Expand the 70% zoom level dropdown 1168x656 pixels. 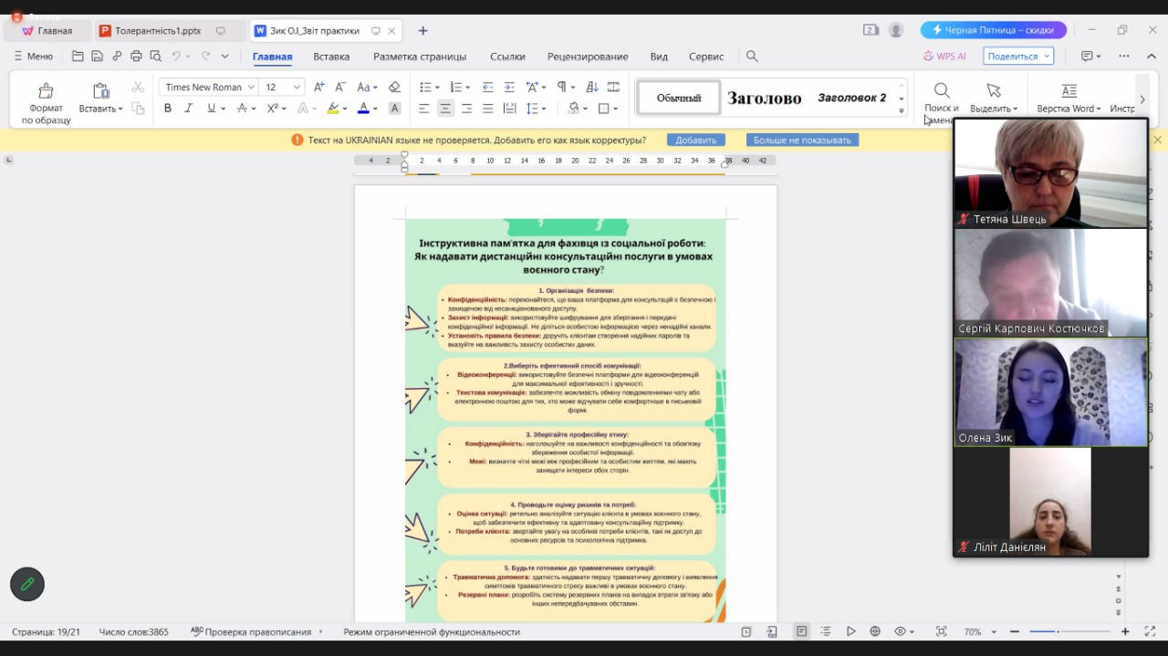click(x=978, y=631)
